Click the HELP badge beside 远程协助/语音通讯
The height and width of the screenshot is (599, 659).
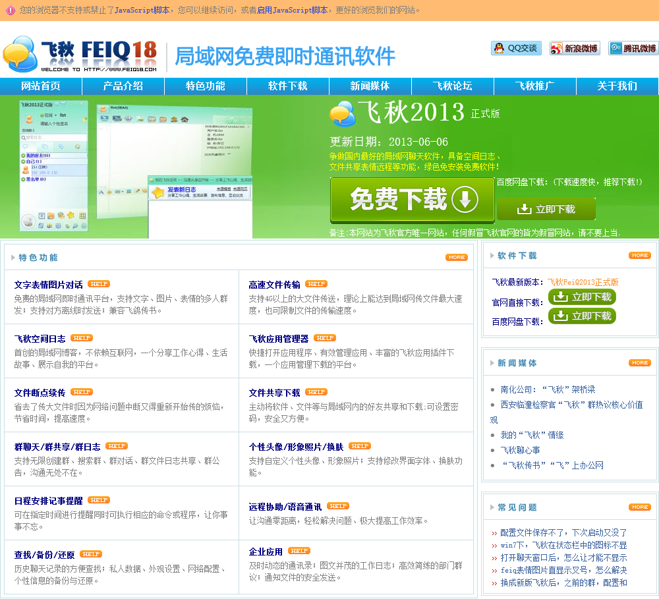pos(338,506)
